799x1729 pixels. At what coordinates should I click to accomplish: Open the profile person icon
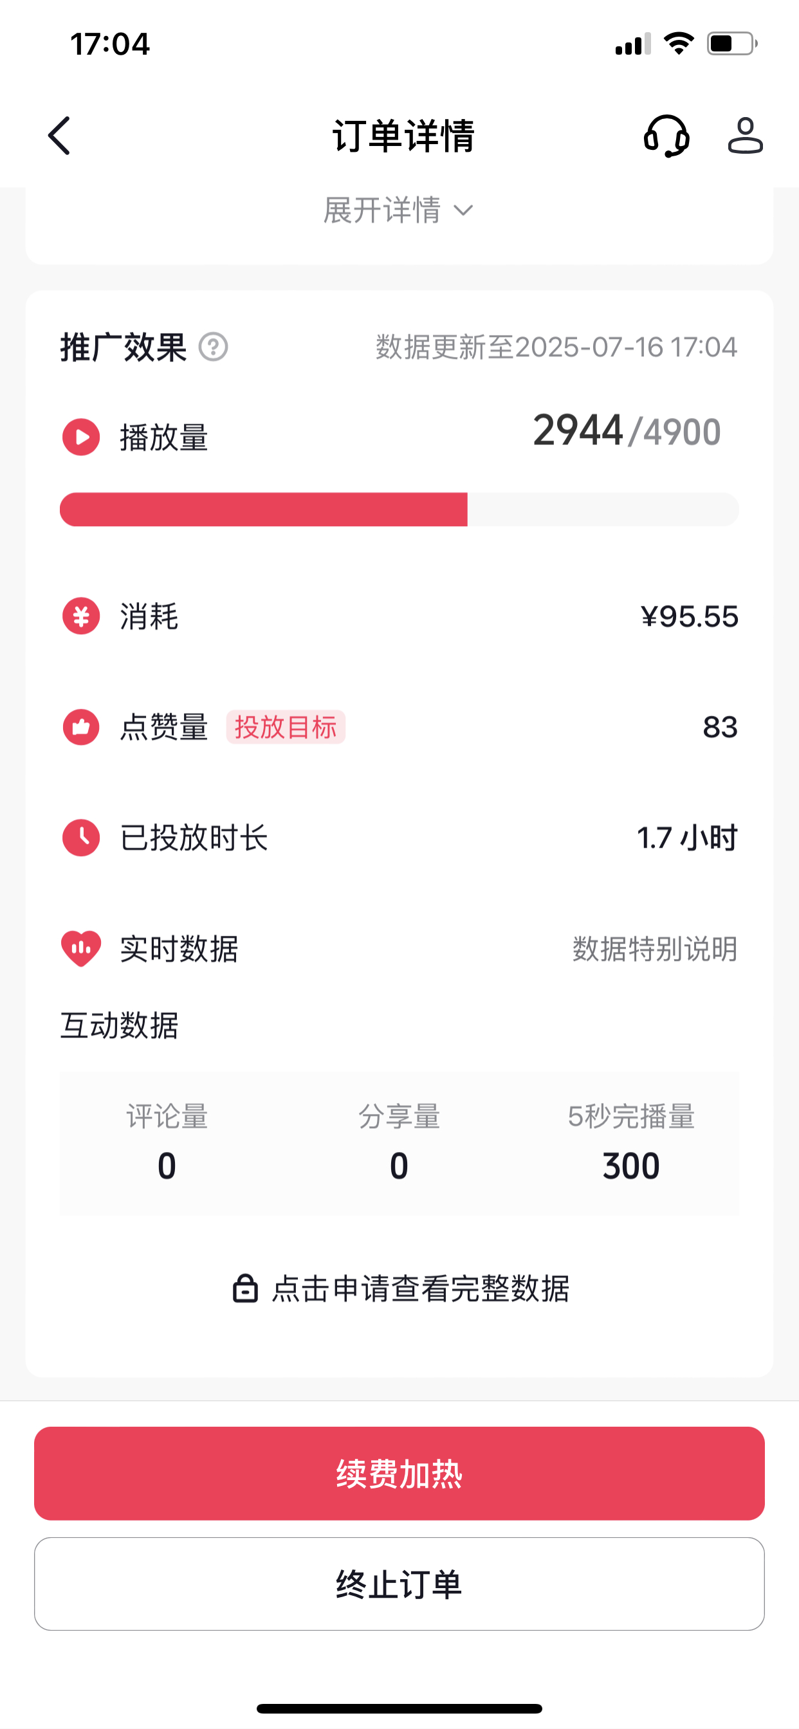(746, 136)
